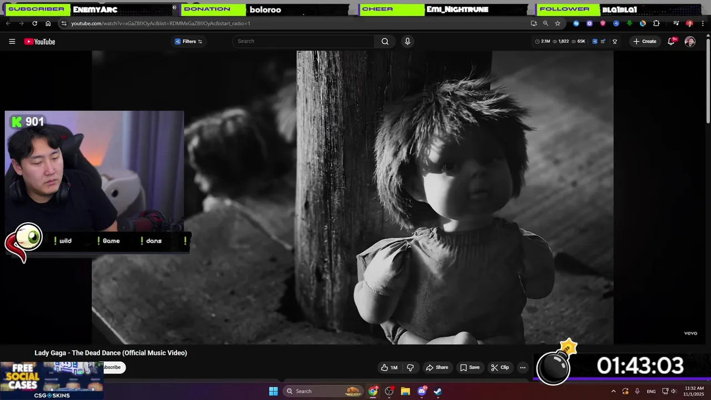The image size is (711, 400).
Task: Open the Windows taskbar Search box
Action: [x=324, y=391]
